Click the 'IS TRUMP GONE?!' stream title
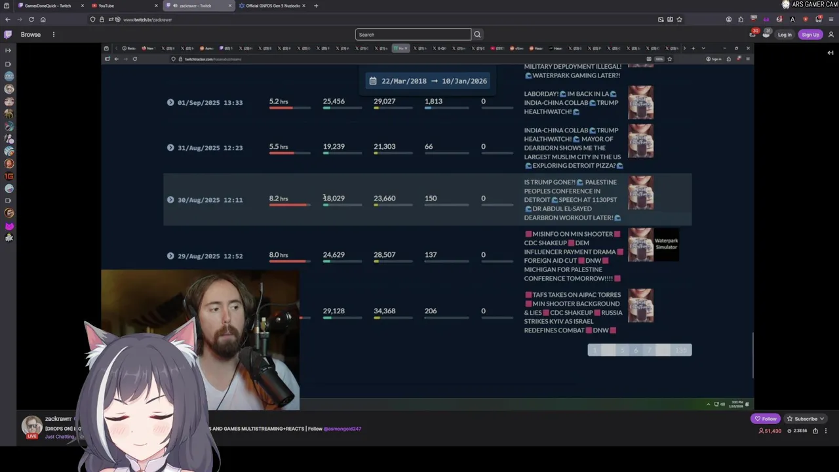The image size is (839, 472). [x=572, y=200]
